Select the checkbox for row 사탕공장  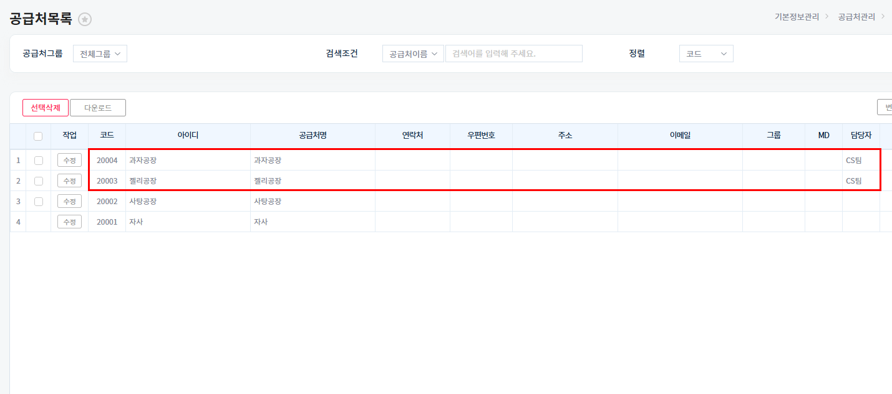coord(39,202)
